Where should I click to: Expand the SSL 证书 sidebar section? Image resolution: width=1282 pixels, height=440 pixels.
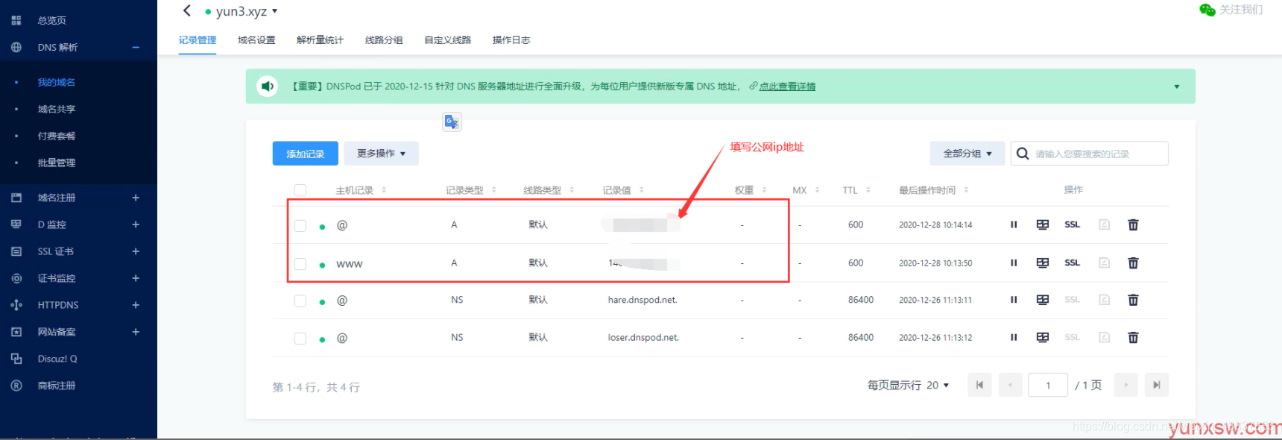(x=136, y=251)
